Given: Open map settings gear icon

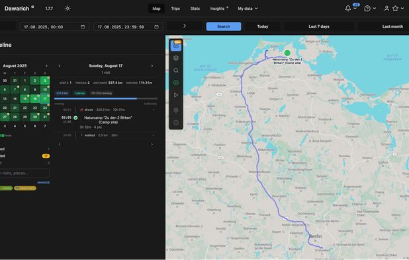Looking at the screenshot, I should [176, 110].
